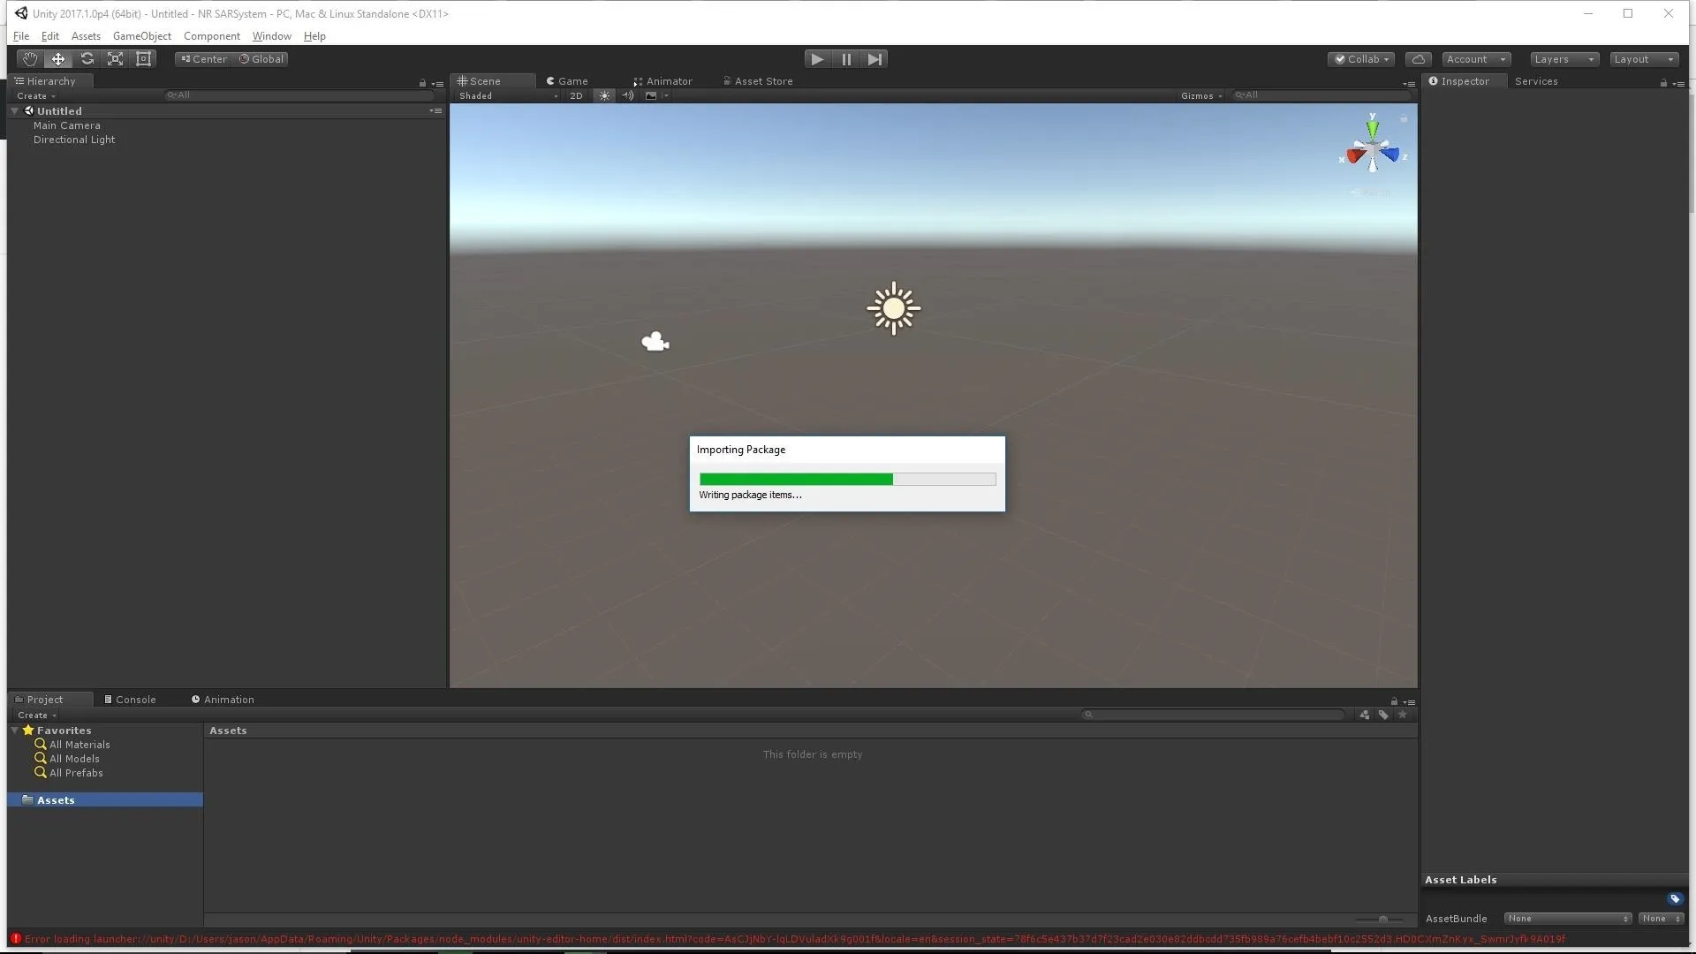Toggle scene audio speaker icon
Screen dimensions: 1696x954
point(627,95)
